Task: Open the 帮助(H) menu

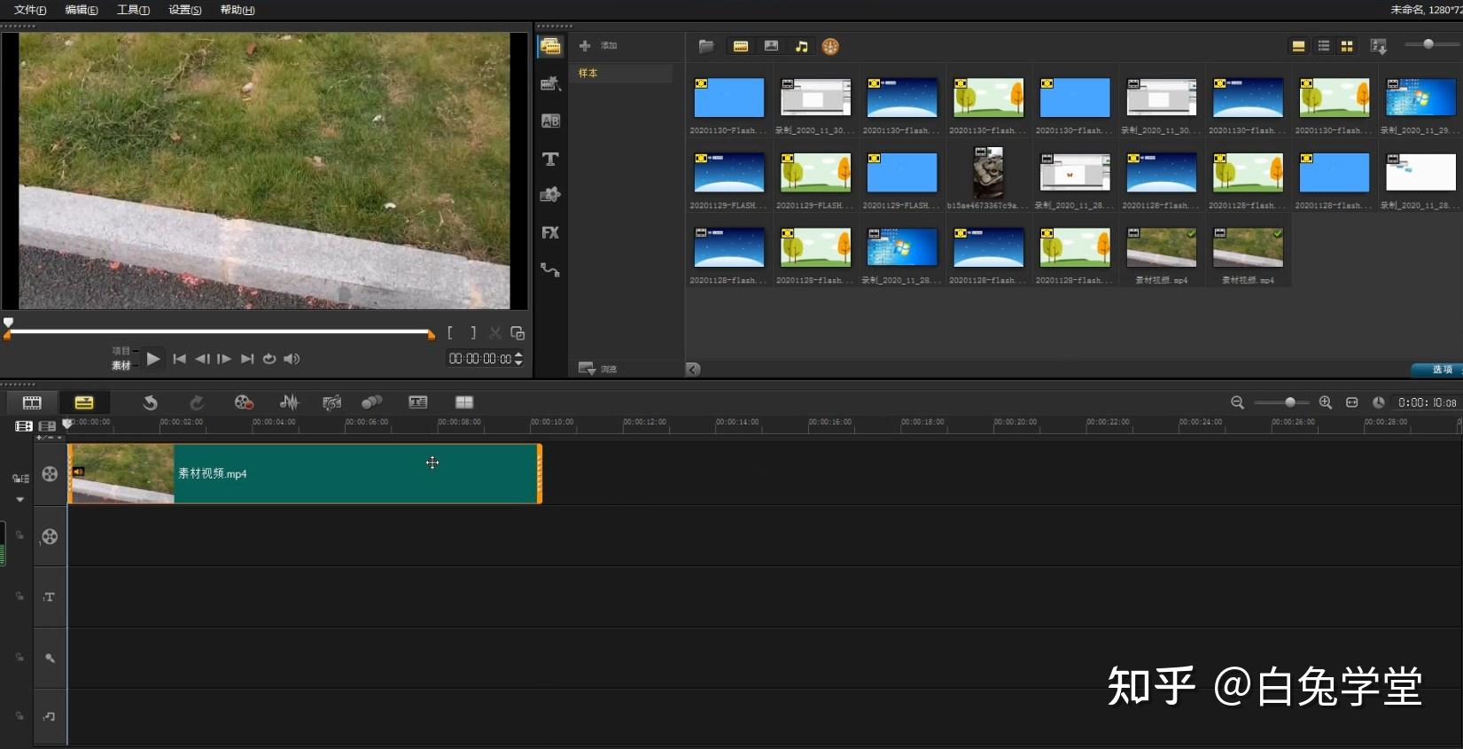Action: point(237,10)
